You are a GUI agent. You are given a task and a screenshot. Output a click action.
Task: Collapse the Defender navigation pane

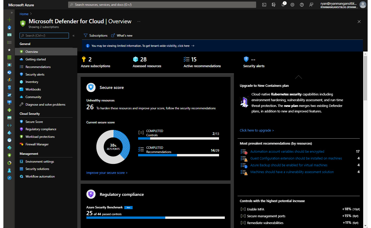[x=74, y=36]
